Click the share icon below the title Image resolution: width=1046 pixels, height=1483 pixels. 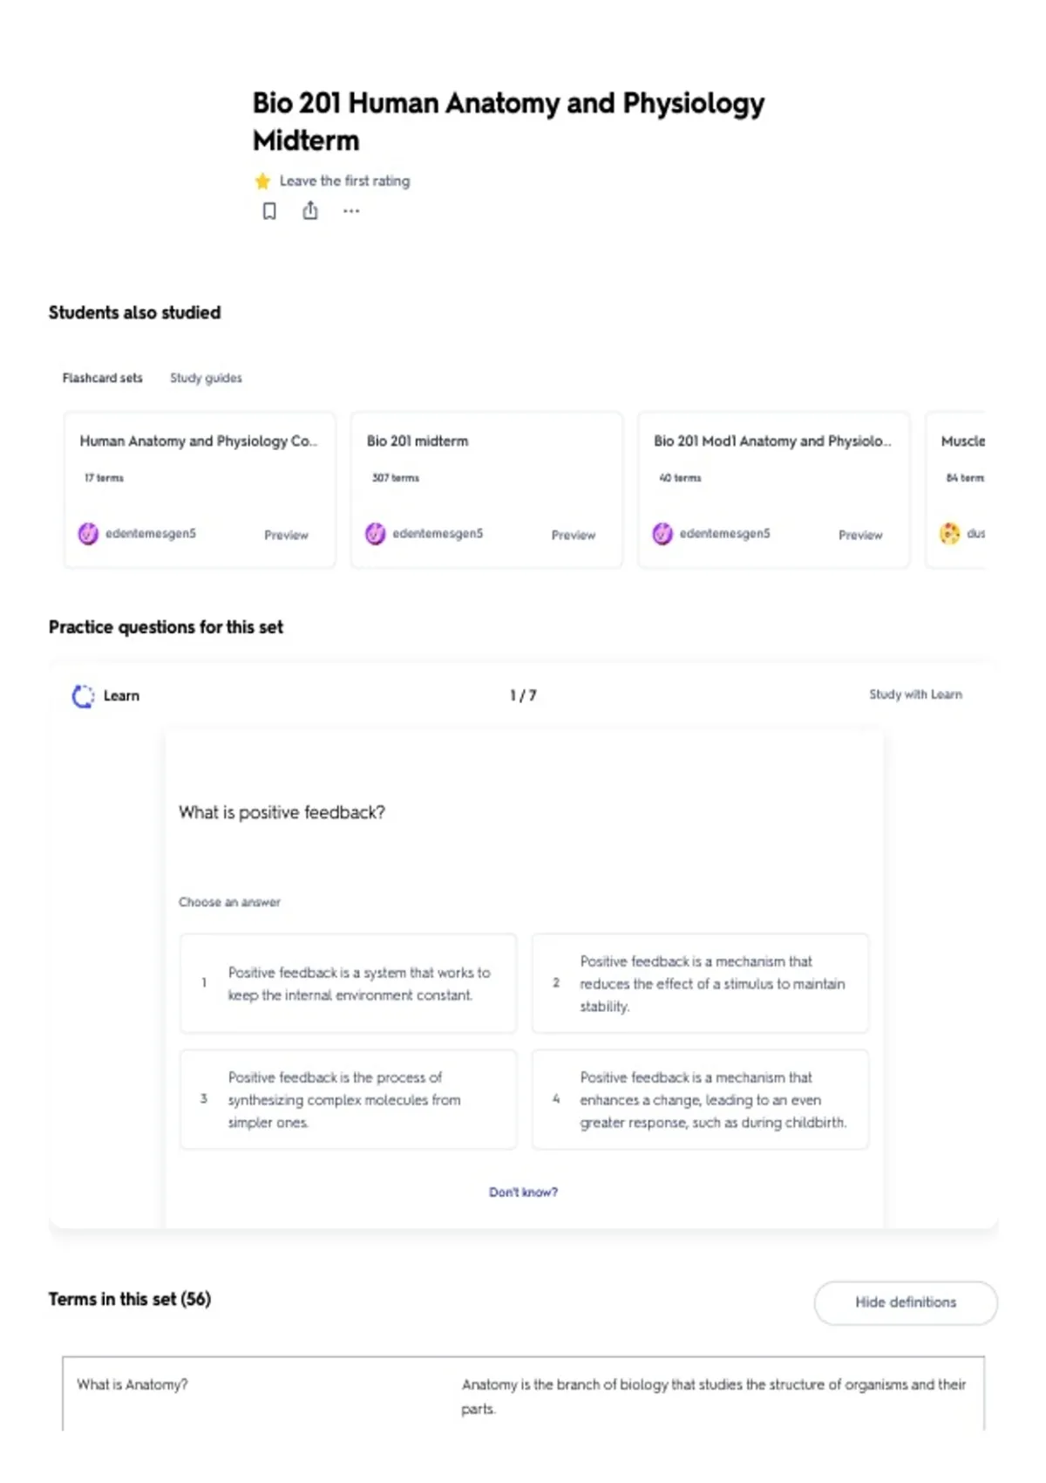point(310,210)
